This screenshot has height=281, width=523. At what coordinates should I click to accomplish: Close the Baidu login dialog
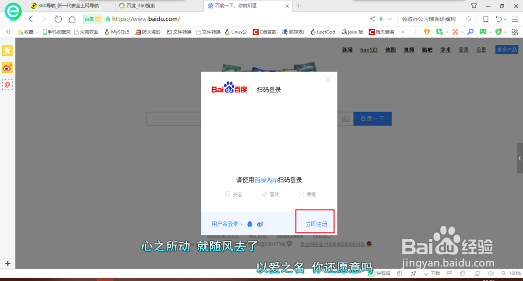pyautogui.click(x=328, y=79)
